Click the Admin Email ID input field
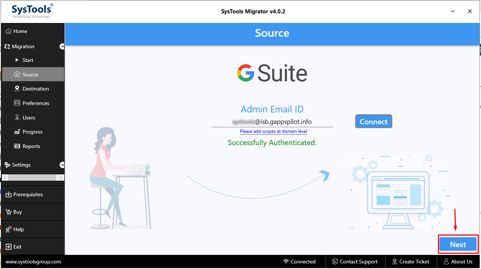Viewport: 481px width, 269px height. click(272, 122)
